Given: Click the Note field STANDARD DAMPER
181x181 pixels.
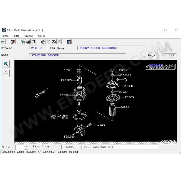Looking at the screenshot, I should tap(77, 55).
